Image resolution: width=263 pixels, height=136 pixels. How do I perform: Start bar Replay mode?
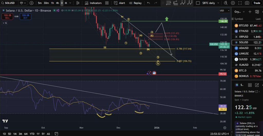tap(135, 3)
